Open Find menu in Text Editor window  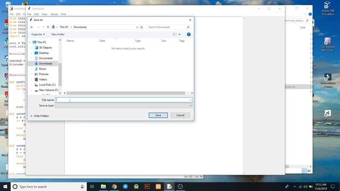[63, 14]
